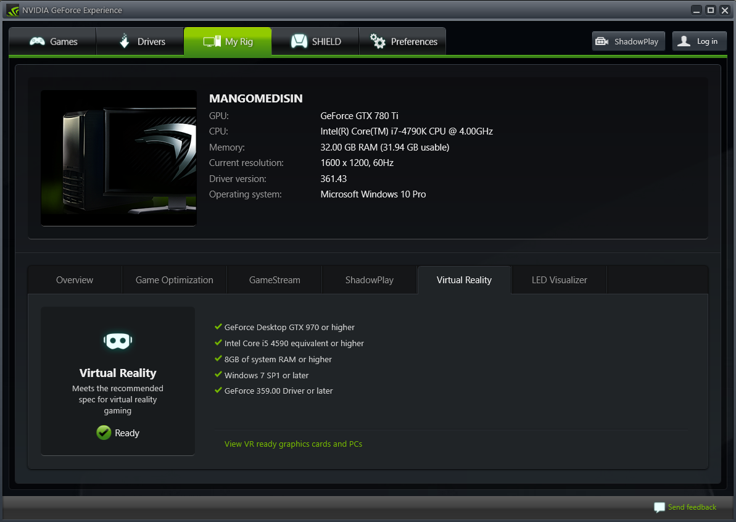This screenshot has width=736, height=522.
Task: Click the 'Operating system:' label
Action: pos(246,194)
